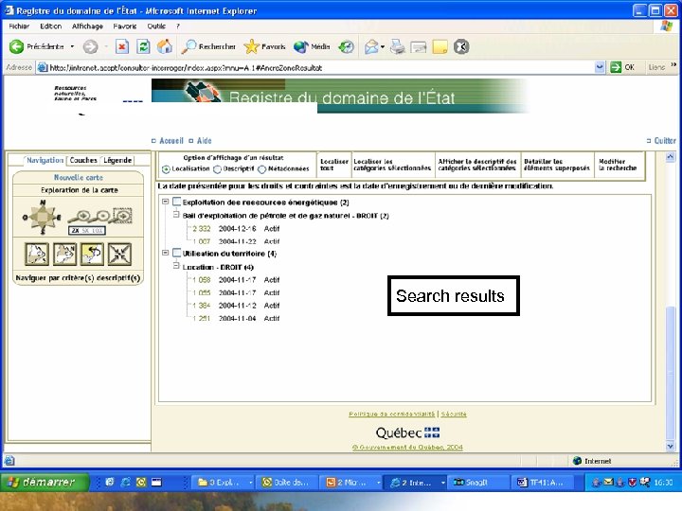The width and height of the screenshot is (682, 511).
Task: Click Localiser les catégories sélectionnées
Action: tap(392, 165)
